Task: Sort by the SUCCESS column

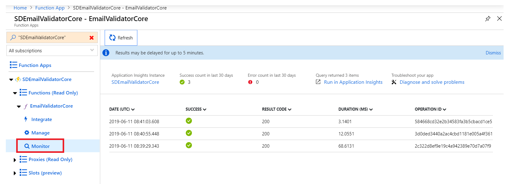Action: 196,109
